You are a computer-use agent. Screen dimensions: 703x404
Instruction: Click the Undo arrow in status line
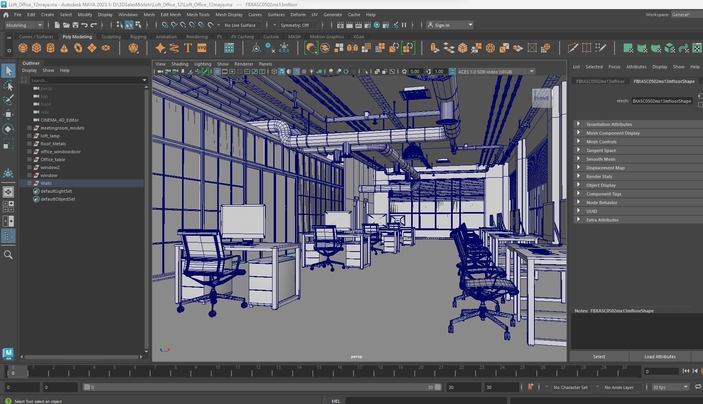click(x=84, y=25)
